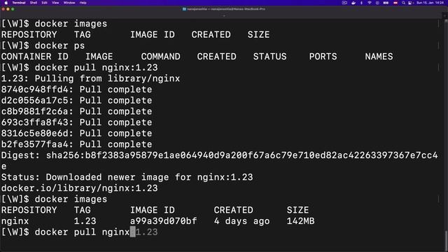448x252 pixels.
Task: Click the grey autosuggested '1.23' text
Action: [x=146, y=232]
